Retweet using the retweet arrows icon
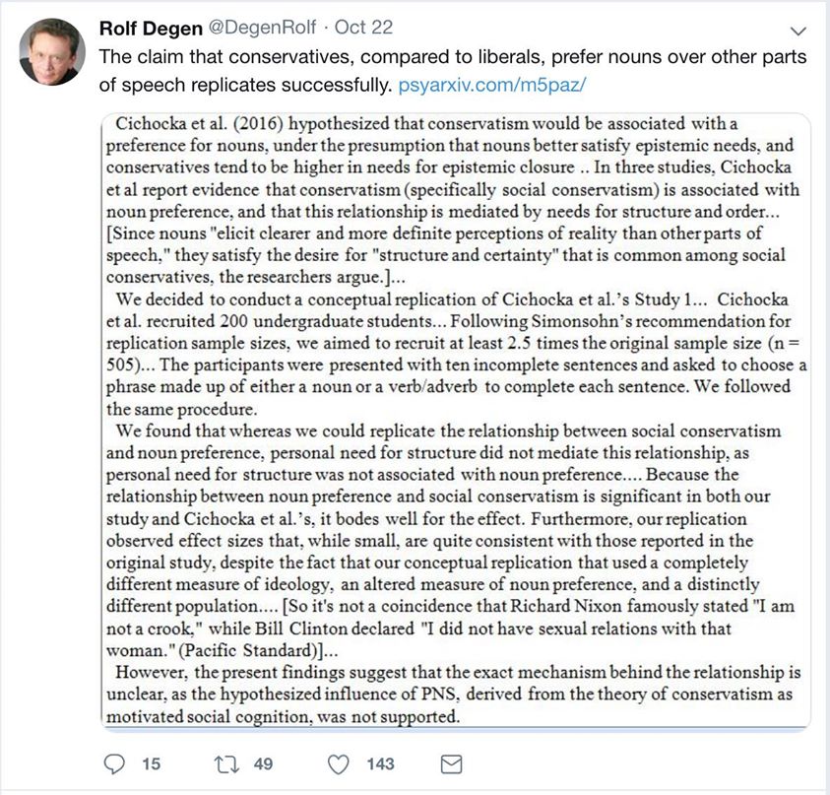This screenshot has width=830, height=795. (228, 763)
